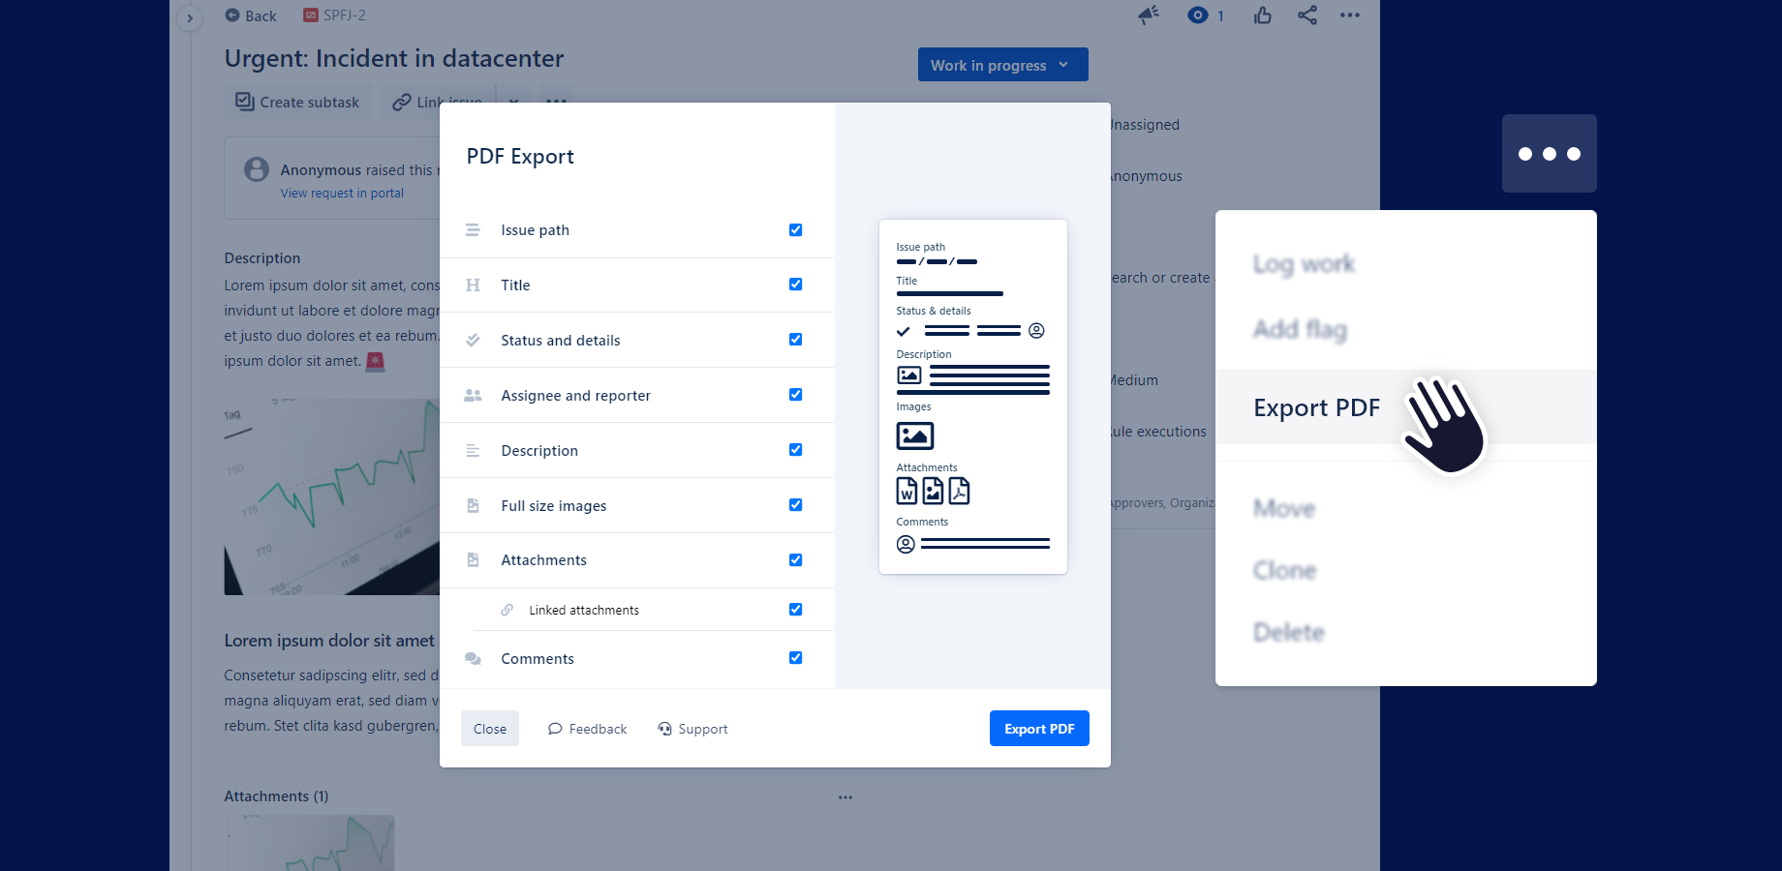Click the Comments speech bubbles icon
Image resolution: width=1782 pixels, height=871 pixels.
coord(473,659)
